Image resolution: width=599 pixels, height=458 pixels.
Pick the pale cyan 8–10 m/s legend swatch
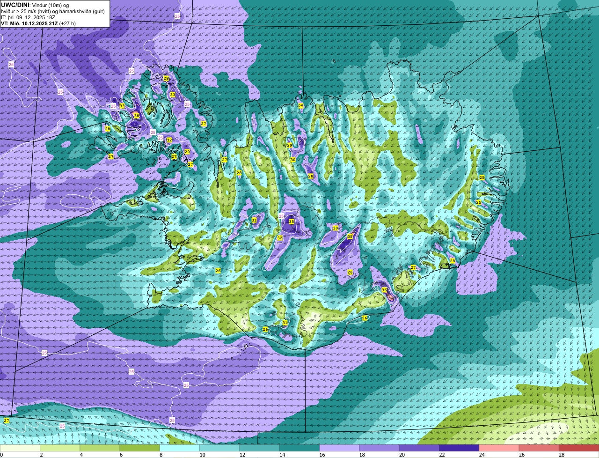[x=180, y=448]
